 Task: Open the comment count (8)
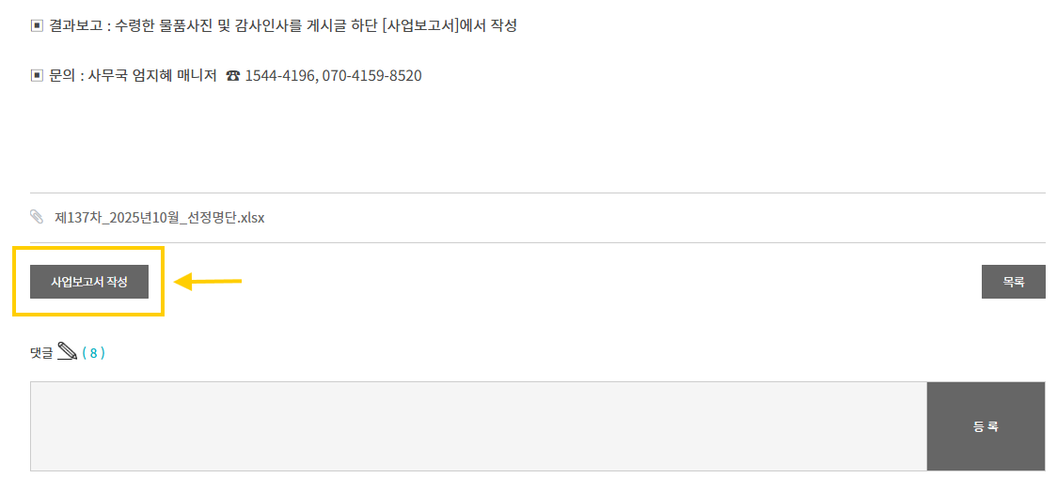tap(93, 353)
